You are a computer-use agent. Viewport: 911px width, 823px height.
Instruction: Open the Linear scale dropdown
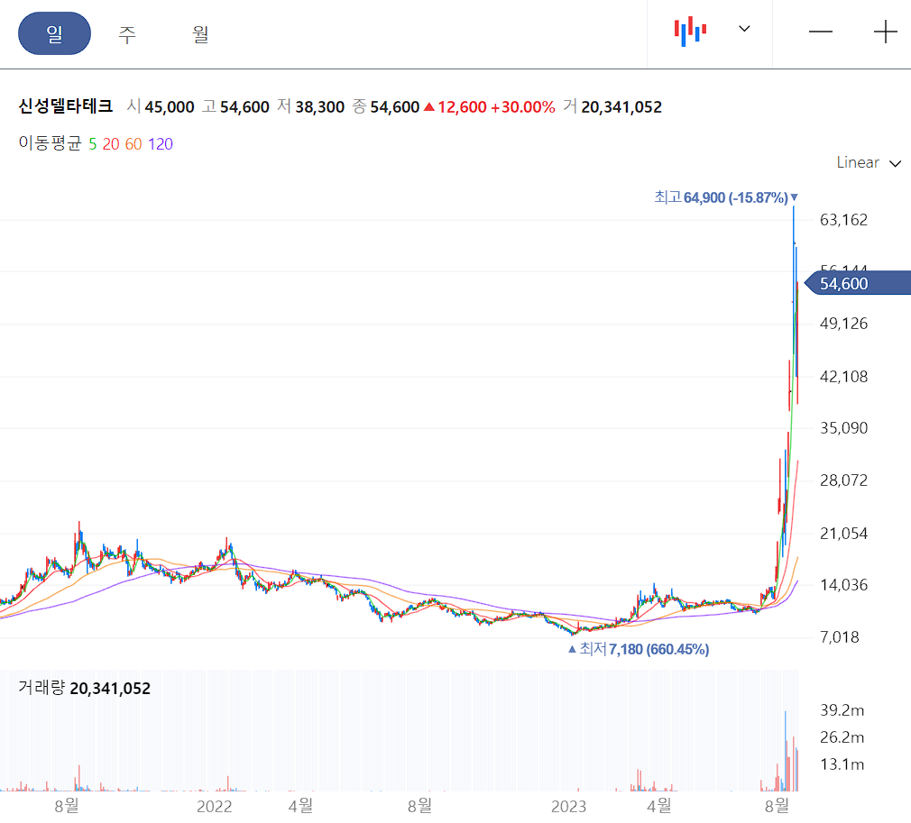(869, 162)
